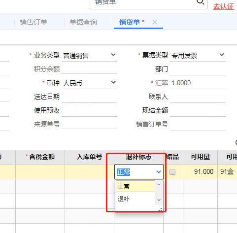Expand the 业务类型 dropdown

click(x=113, y=55)
